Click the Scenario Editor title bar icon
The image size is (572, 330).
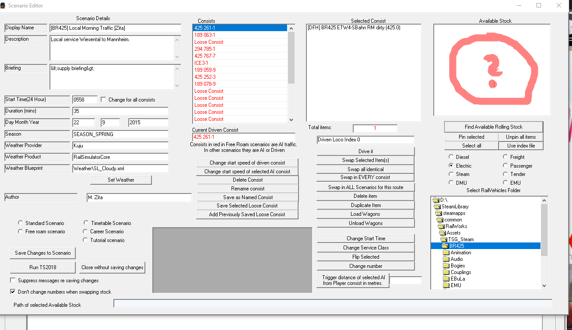point(4,6)
